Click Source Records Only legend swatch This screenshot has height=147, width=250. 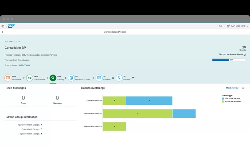coord(223,102)
